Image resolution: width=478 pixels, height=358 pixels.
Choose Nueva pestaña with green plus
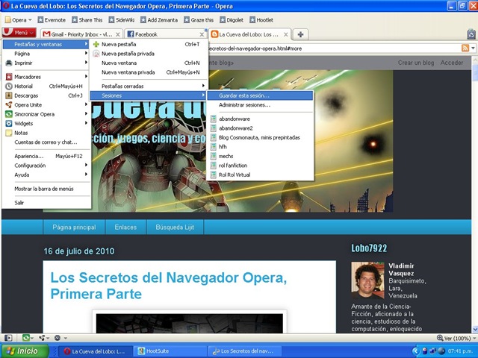pyautogui.click(x=149, y=44)
